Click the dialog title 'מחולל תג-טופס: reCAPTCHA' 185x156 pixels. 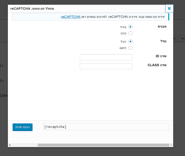point(32,8)
